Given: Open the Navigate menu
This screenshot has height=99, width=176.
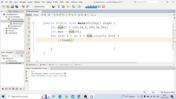Looking at the screenshot, I should tap(23, 2).
